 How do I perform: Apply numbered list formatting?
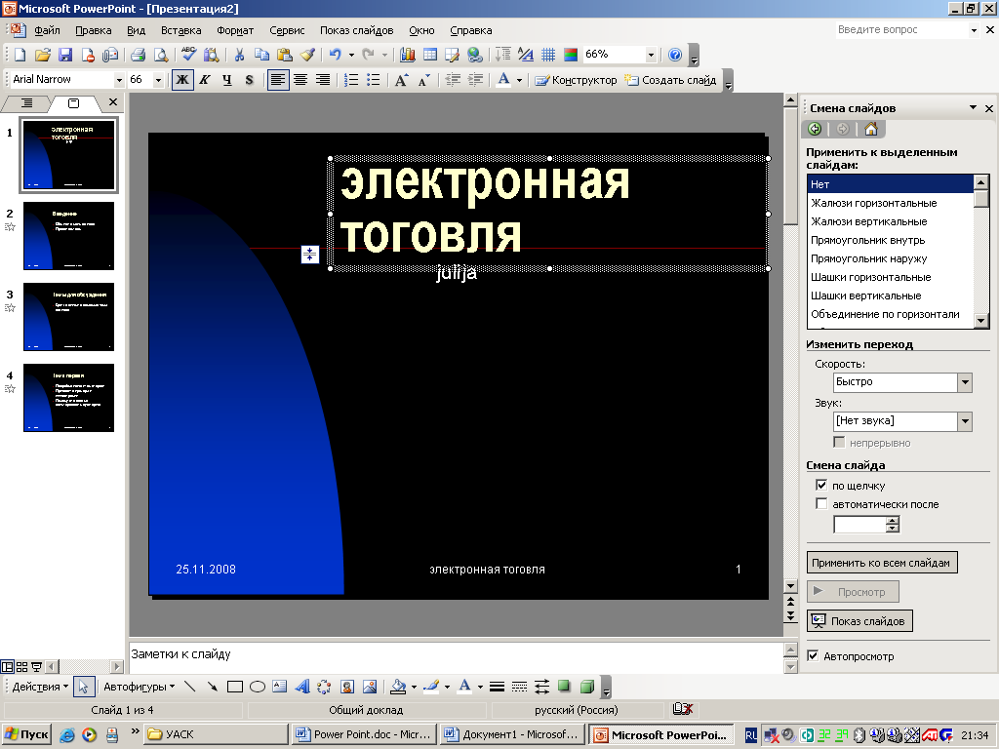pos(351,80)
